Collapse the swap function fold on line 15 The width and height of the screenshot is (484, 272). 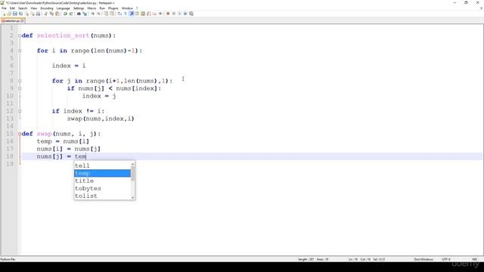pos(20,134)
